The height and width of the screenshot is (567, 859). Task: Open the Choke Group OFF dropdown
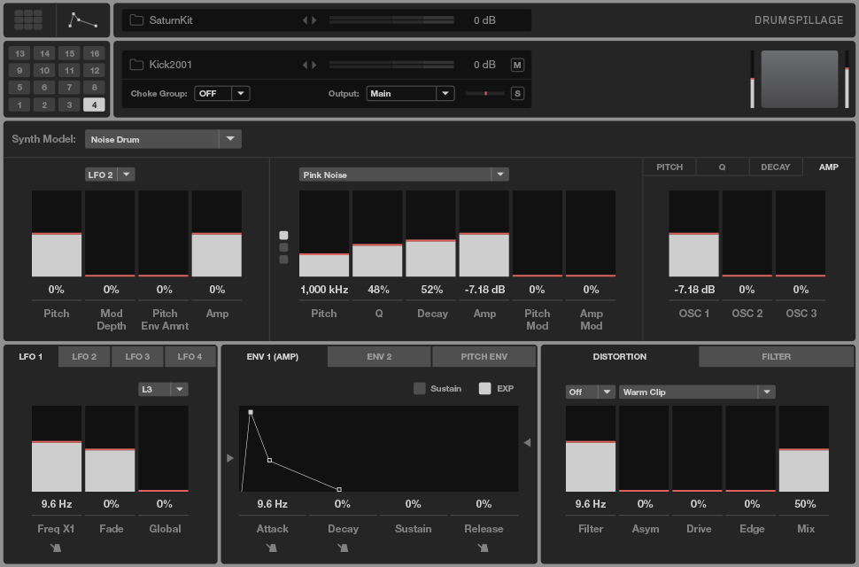click(222, 94)
